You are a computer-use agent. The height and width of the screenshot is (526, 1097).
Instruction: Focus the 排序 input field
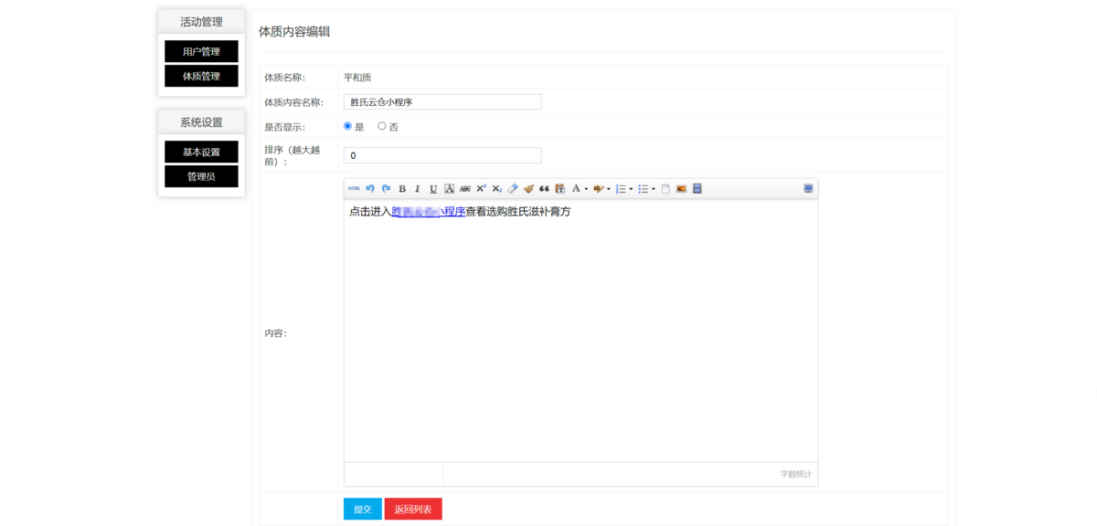(442, 155)
